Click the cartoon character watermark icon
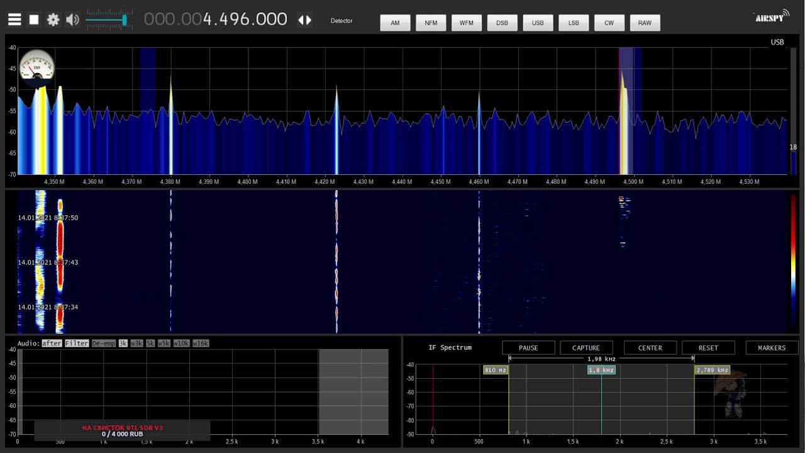 tap(731, 394)
